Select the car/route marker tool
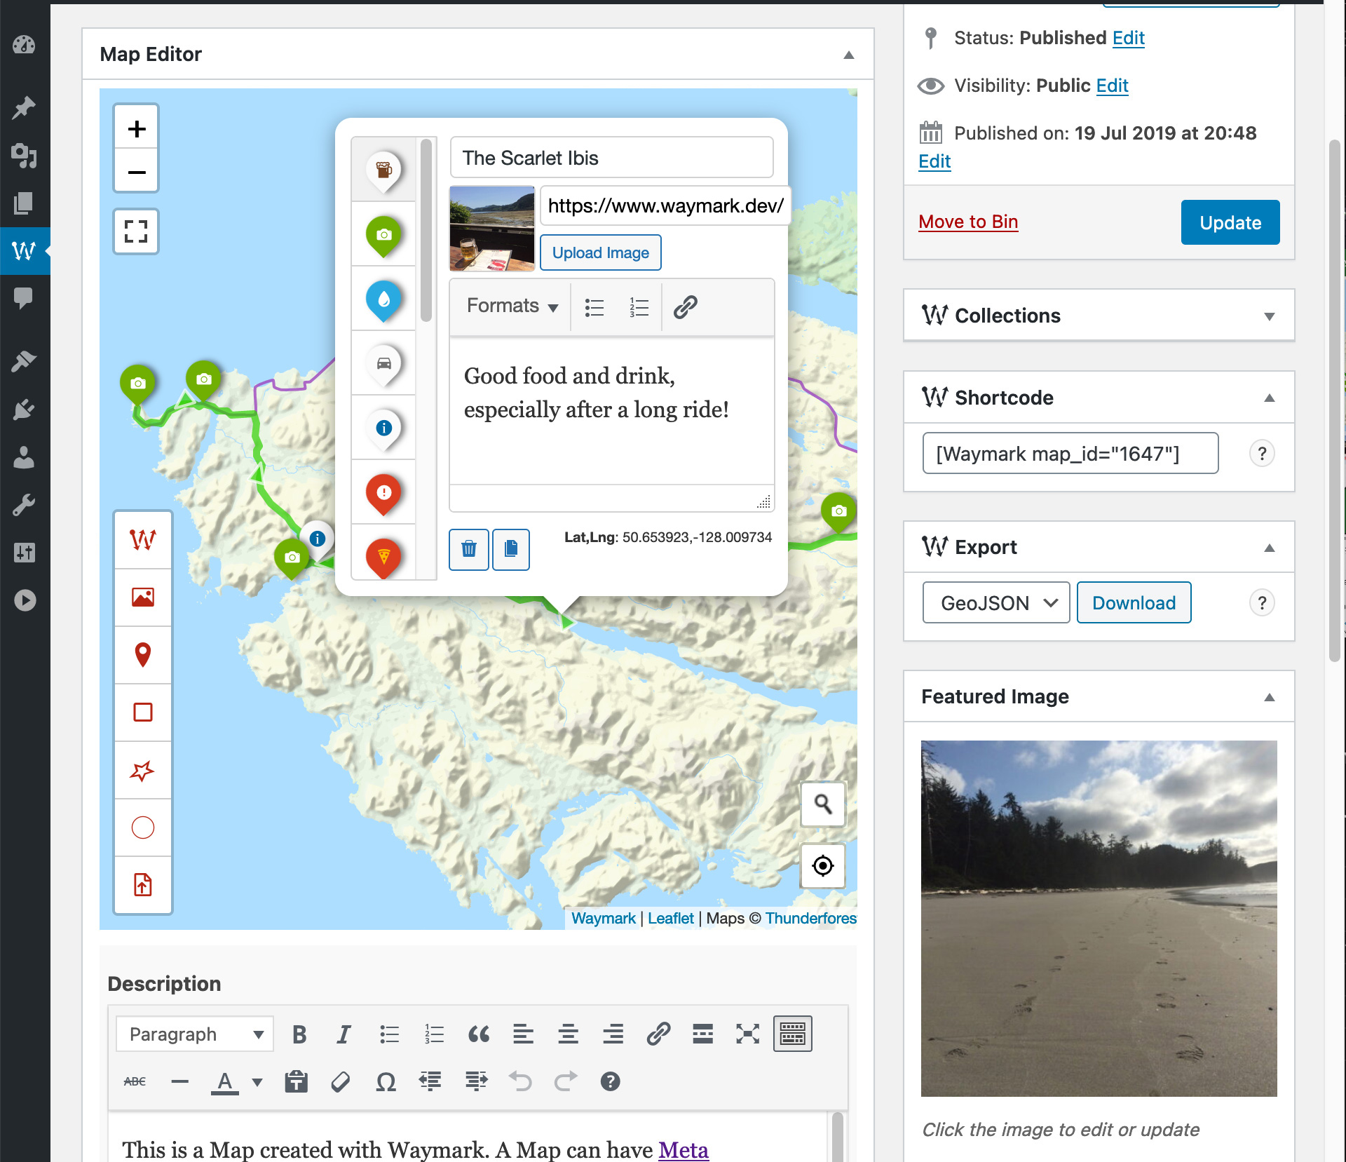This screenshot has height=1162, width=1346. tap(385, 365)
